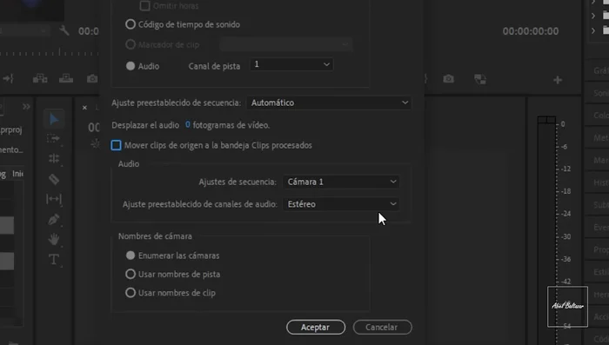
Task: Enable Mover clips de origen a bandeja checkbox
Action: [x=116, y=145]
